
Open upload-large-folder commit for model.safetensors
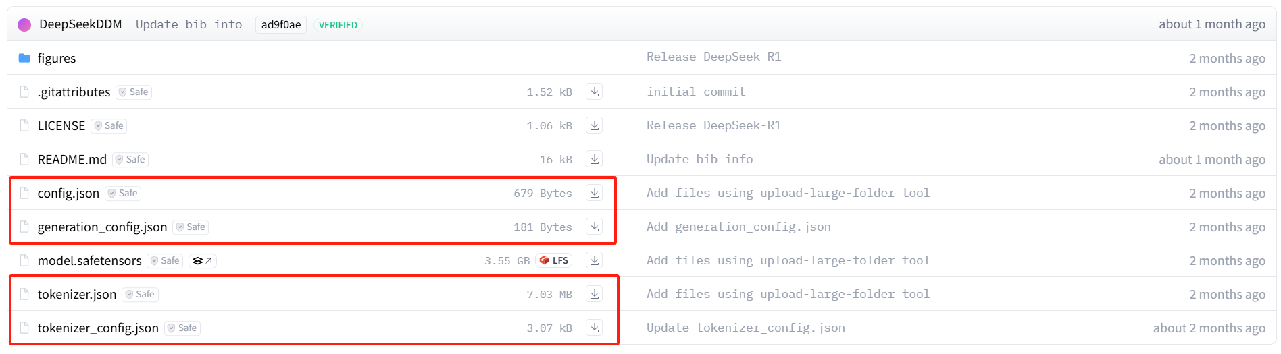788,260
